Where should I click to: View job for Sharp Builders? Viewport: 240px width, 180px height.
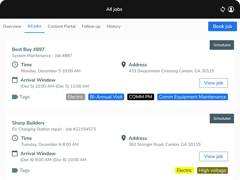point(213,156)
